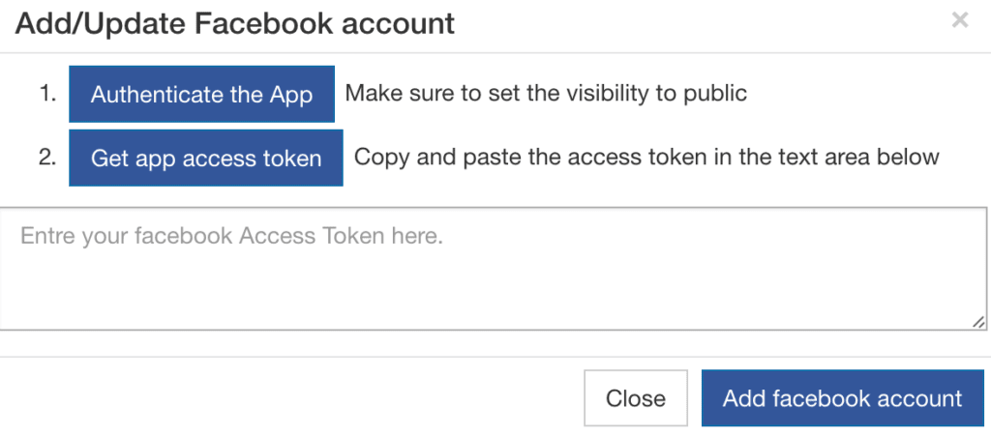Start step two: get the access token
This screenshot has width=991, height=435.
[x=206, y=158]
